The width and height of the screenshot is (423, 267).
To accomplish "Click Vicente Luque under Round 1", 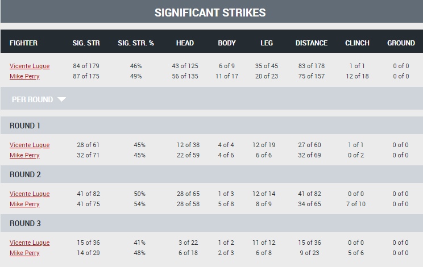I will [x=30, y=145].
